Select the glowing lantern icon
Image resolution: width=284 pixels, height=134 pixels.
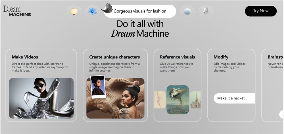(x=74, y=11)
